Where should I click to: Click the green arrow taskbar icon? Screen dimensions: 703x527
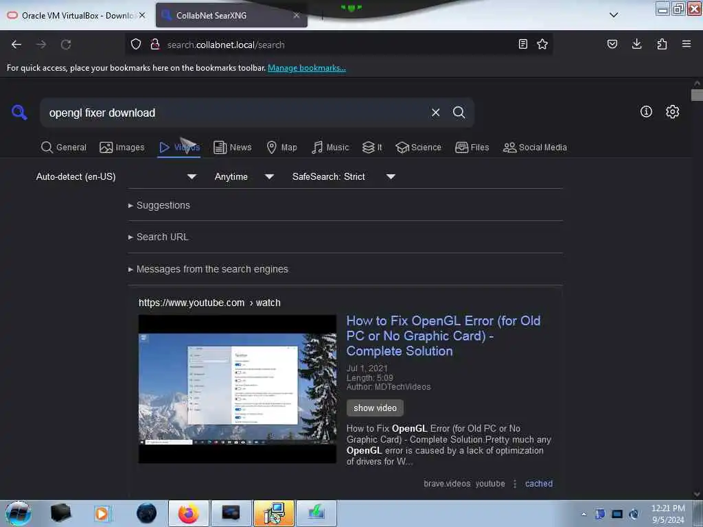[316, 513]
